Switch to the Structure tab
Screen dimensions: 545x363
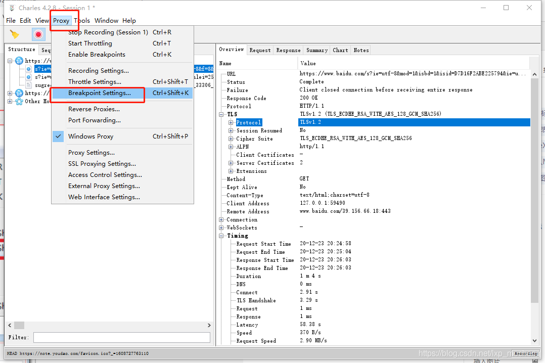coord(22,50)
